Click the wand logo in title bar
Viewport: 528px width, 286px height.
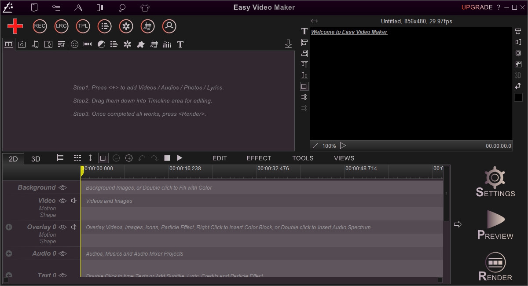point(8,7)
